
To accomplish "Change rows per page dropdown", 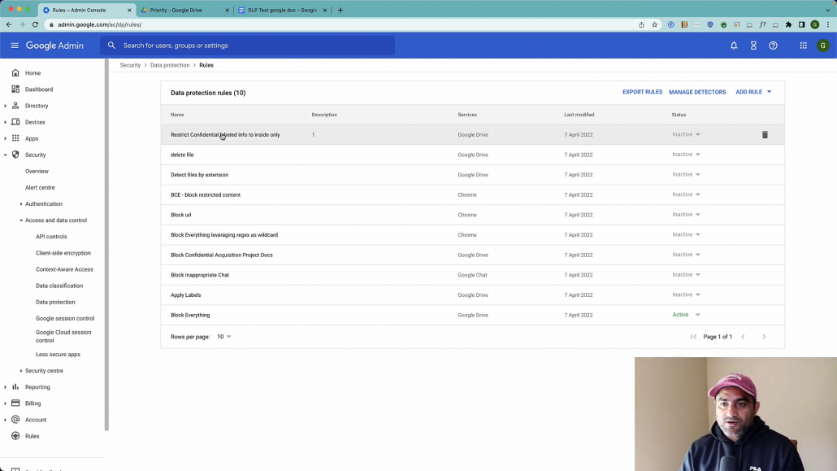I will click(x=224, y=337).
